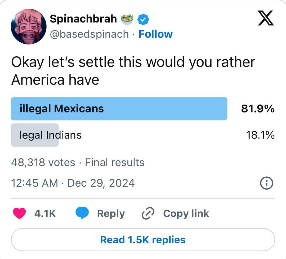
Task: Click the blue reply speech bubble icon
Action: (x=82, y=213)
